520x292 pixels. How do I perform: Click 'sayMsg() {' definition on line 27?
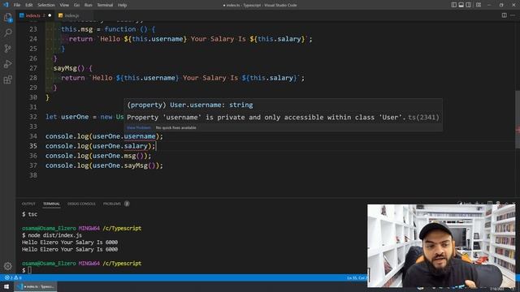coord(73,68)
